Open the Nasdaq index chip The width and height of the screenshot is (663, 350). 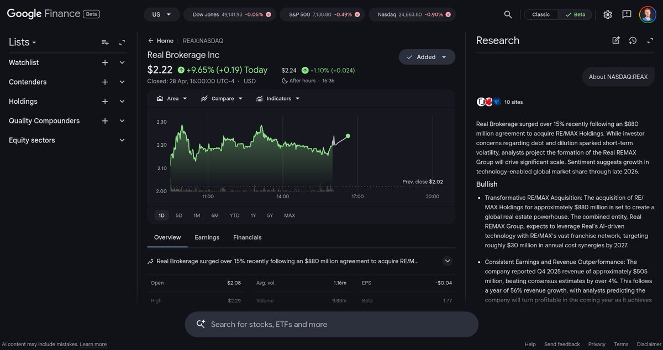click(412, 14)
